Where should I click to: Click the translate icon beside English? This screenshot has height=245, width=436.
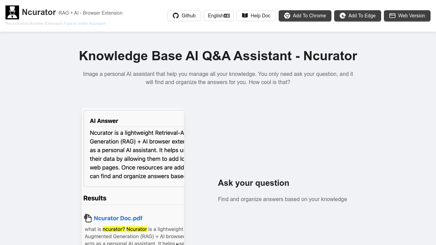(x=226, y=15)
